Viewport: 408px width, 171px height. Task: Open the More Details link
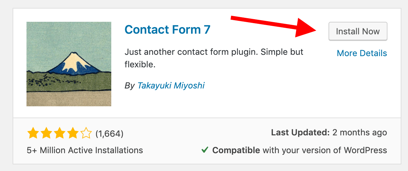pyautogui.click(x=362, y=53)
